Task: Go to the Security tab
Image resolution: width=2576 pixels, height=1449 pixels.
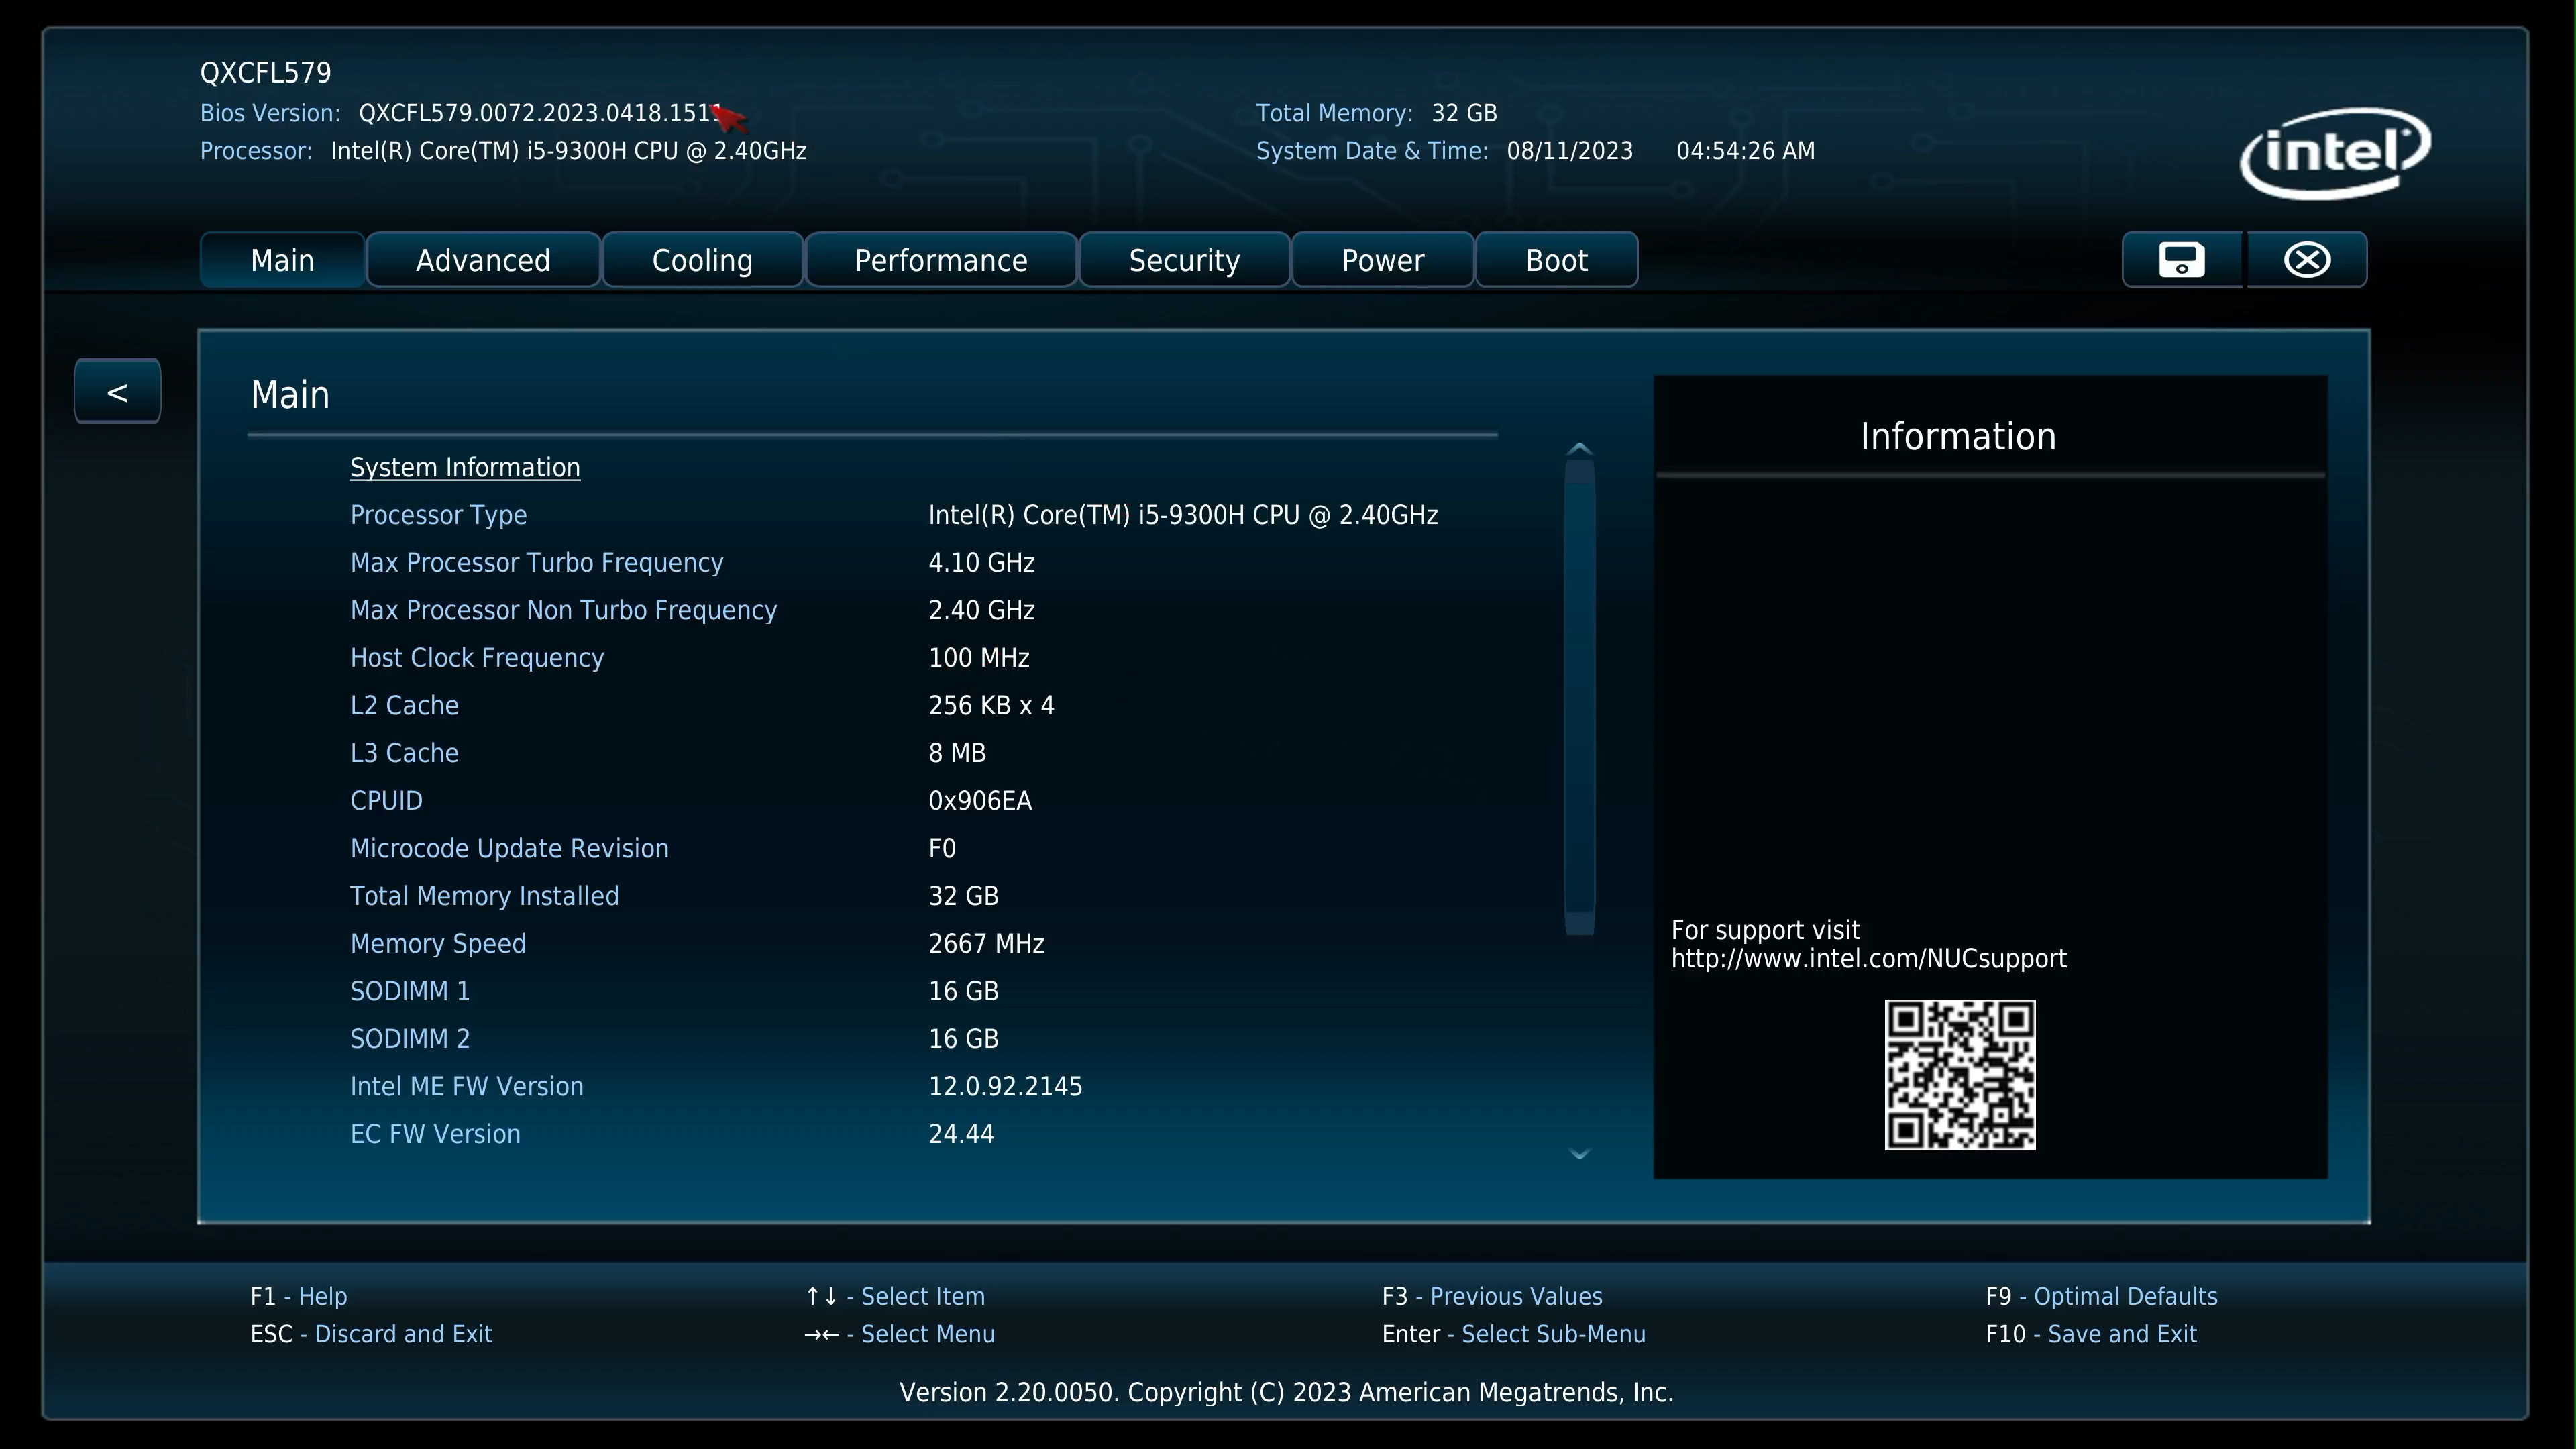Action: [x=1184, y=260]
